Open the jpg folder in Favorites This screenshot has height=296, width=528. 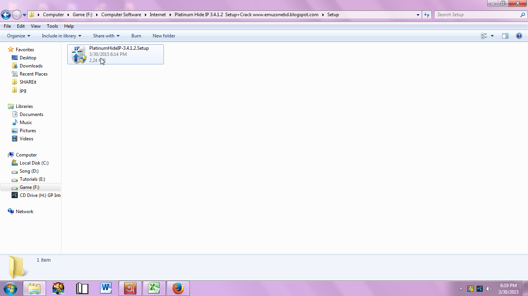point(23,90)
